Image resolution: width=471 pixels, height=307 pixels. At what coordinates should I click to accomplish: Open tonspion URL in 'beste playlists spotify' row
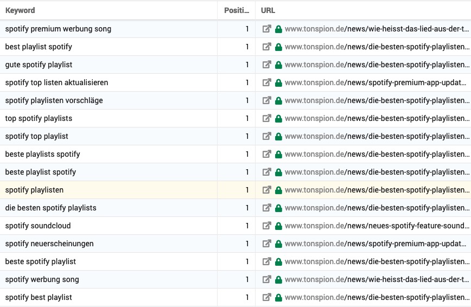point(377,154)
